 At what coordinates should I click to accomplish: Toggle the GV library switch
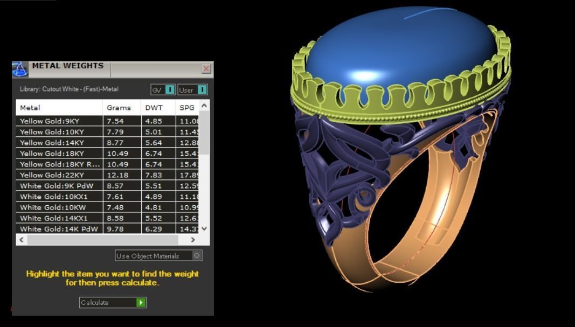tap(163, 90)
